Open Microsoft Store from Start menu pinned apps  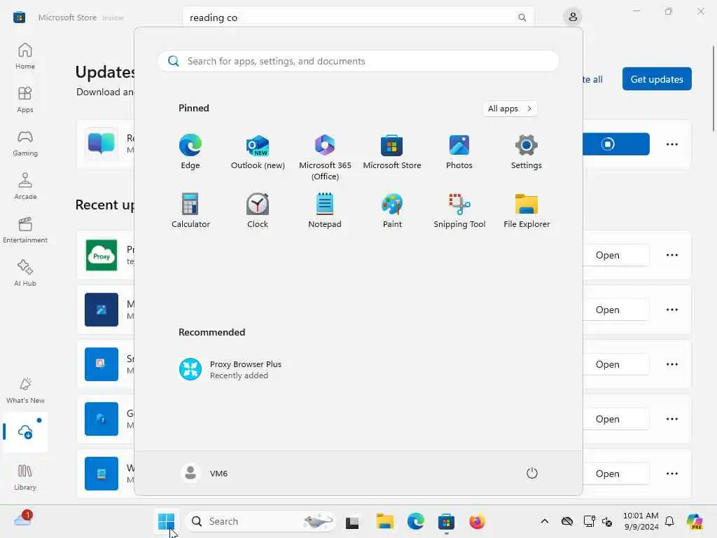[392, 152]
